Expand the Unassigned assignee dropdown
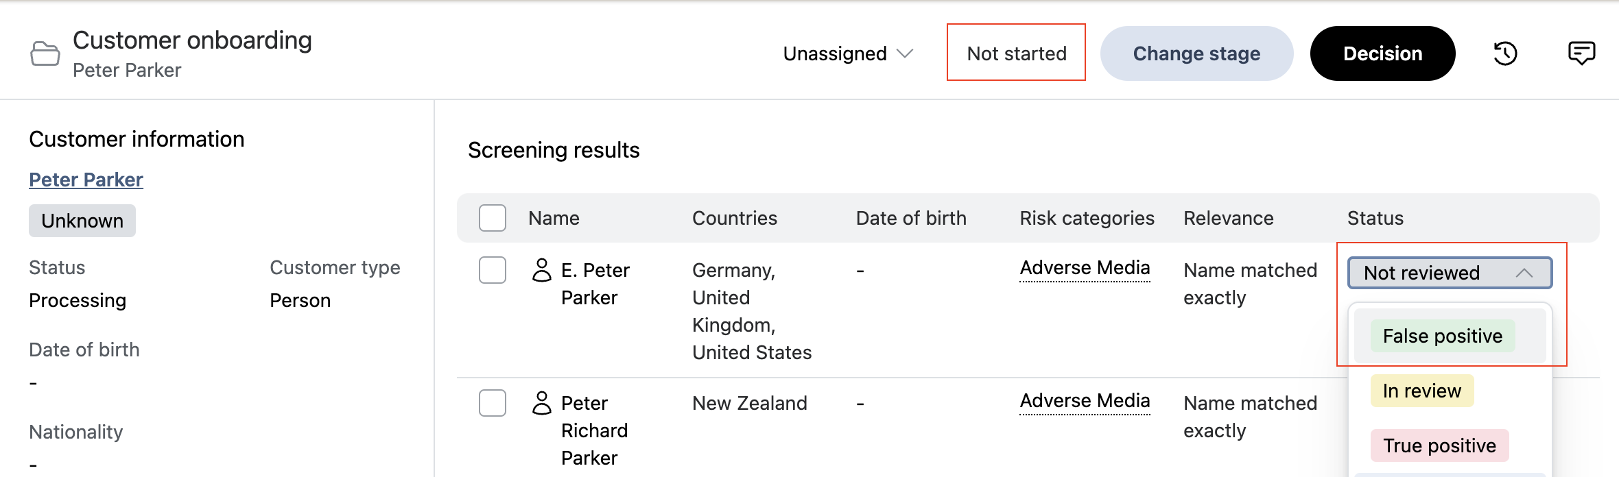 click(x=848, y=53)
